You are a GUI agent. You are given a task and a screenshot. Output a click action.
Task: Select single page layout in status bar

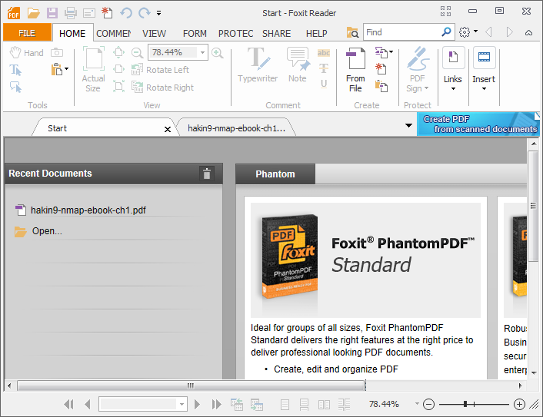285,405
